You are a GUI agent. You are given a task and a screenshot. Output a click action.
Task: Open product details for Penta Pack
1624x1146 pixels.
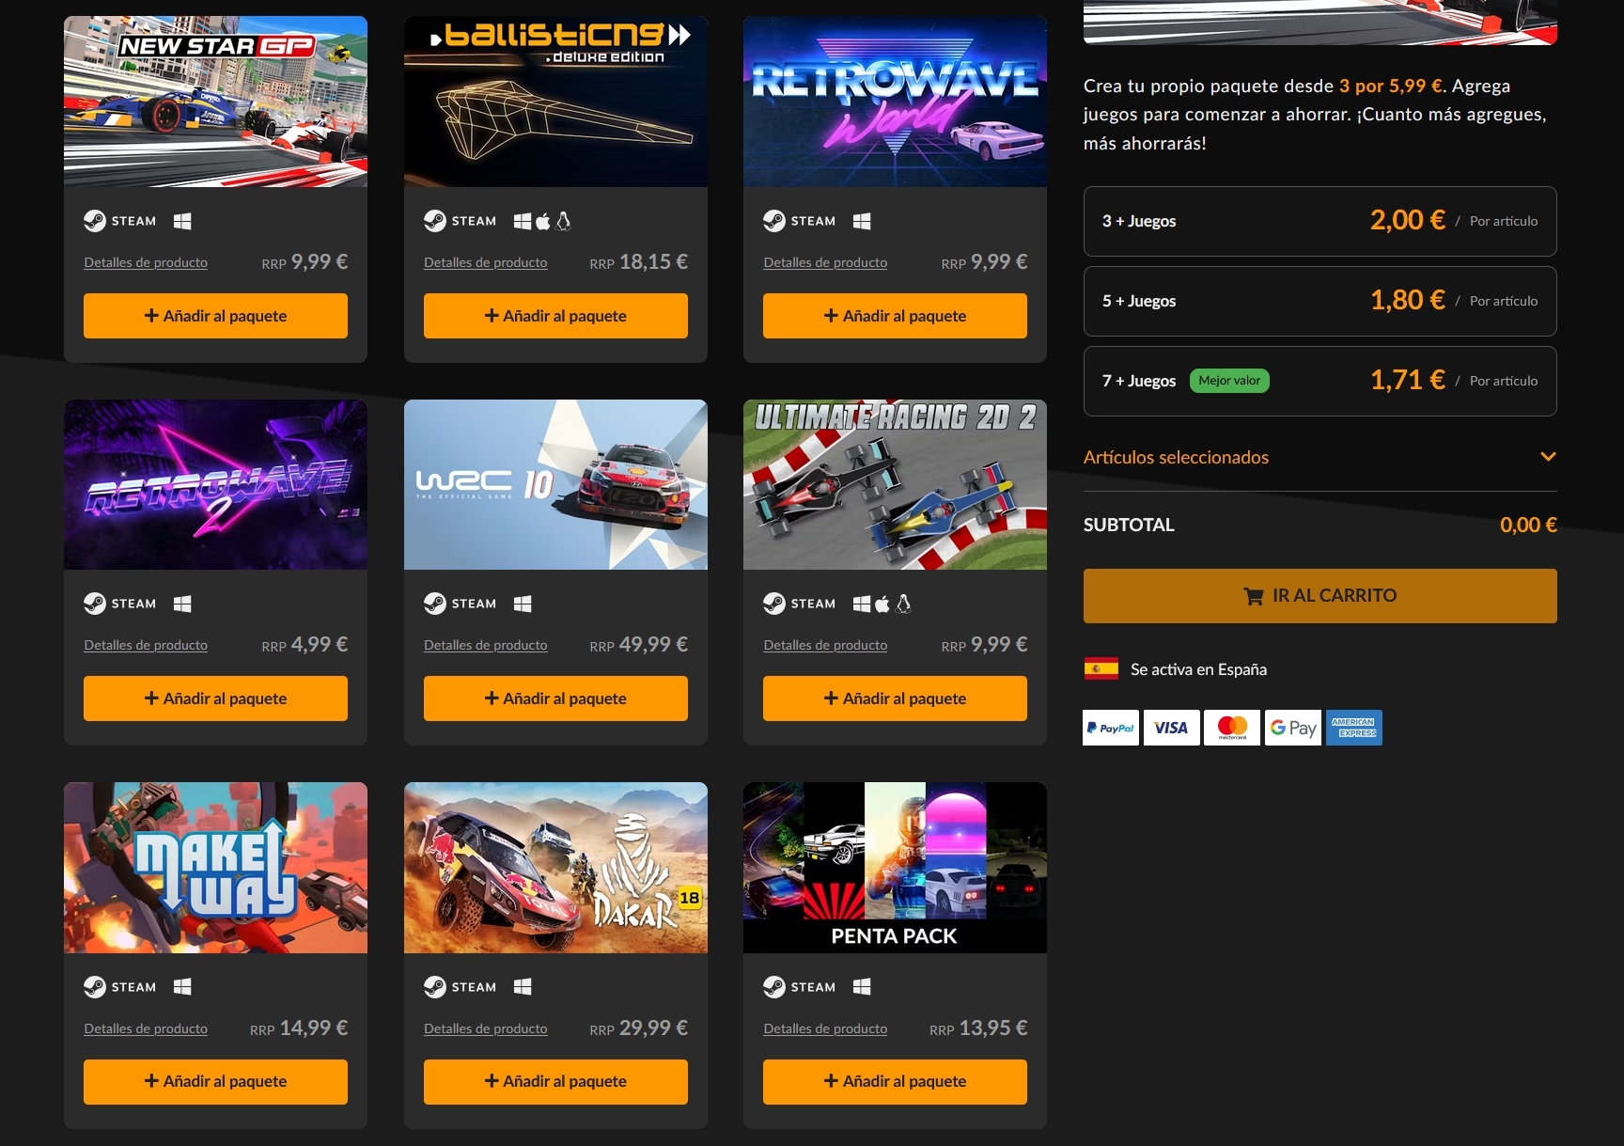click(x=825, y=1028)
